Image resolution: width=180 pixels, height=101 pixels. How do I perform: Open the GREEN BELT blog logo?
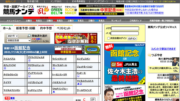[x=57, y=10]
